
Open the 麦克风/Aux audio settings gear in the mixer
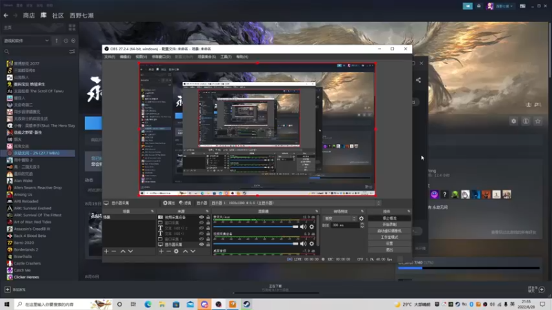[312, 227]
